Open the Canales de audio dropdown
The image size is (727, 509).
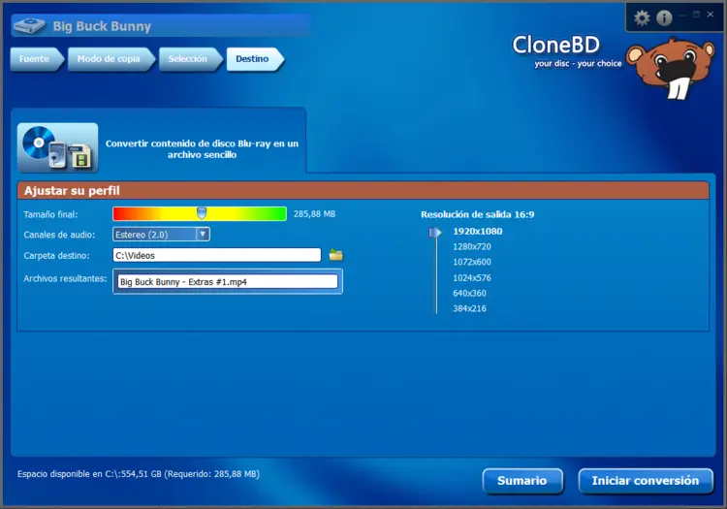[161, 234]
